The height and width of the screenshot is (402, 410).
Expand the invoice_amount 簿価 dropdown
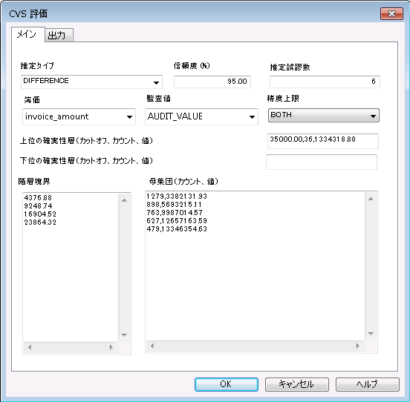[x=79, y=116]
